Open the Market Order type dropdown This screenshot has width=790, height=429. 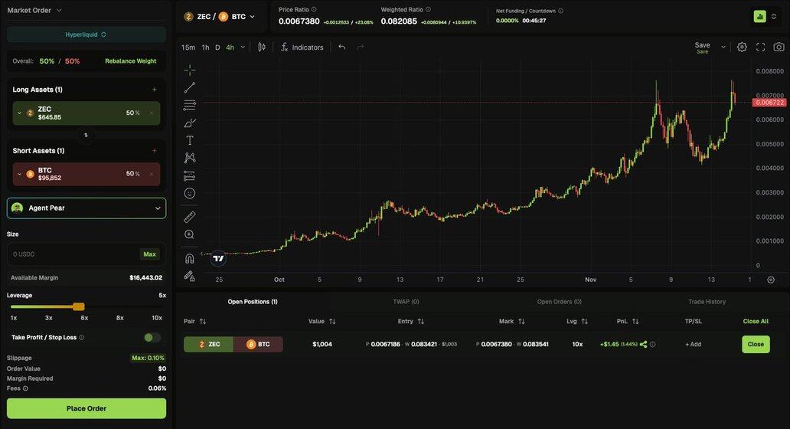pyautogui.click(x=34, y=10)
